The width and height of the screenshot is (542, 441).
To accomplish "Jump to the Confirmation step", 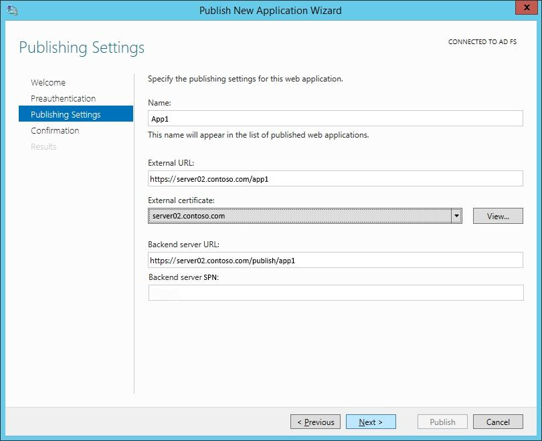I will coord(55,131).
